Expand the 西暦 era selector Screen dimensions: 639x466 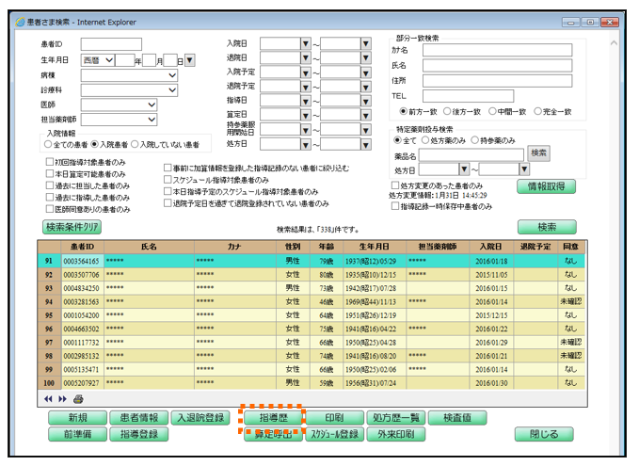pos(110,60)
